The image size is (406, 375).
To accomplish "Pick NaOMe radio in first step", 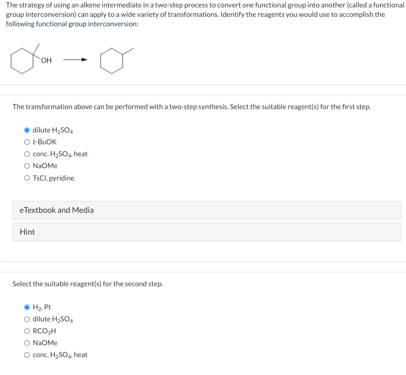I will (x=27, y=166).
